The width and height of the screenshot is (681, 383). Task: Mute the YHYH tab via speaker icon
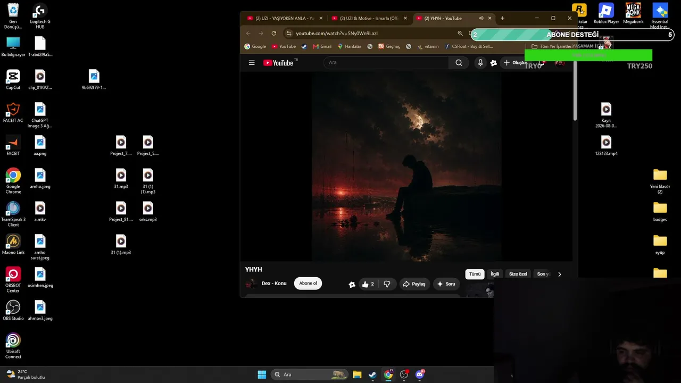click(481, 18)
